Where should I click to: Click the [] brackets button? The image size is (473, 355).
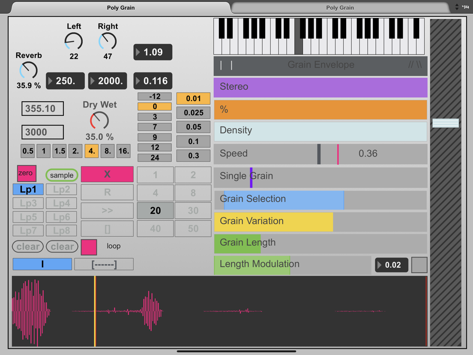coord(107,229)
